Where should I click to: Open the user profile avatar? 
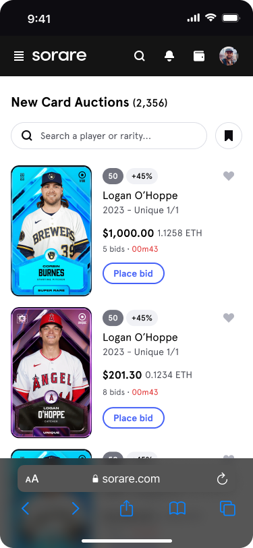click(x=229, y=56)
